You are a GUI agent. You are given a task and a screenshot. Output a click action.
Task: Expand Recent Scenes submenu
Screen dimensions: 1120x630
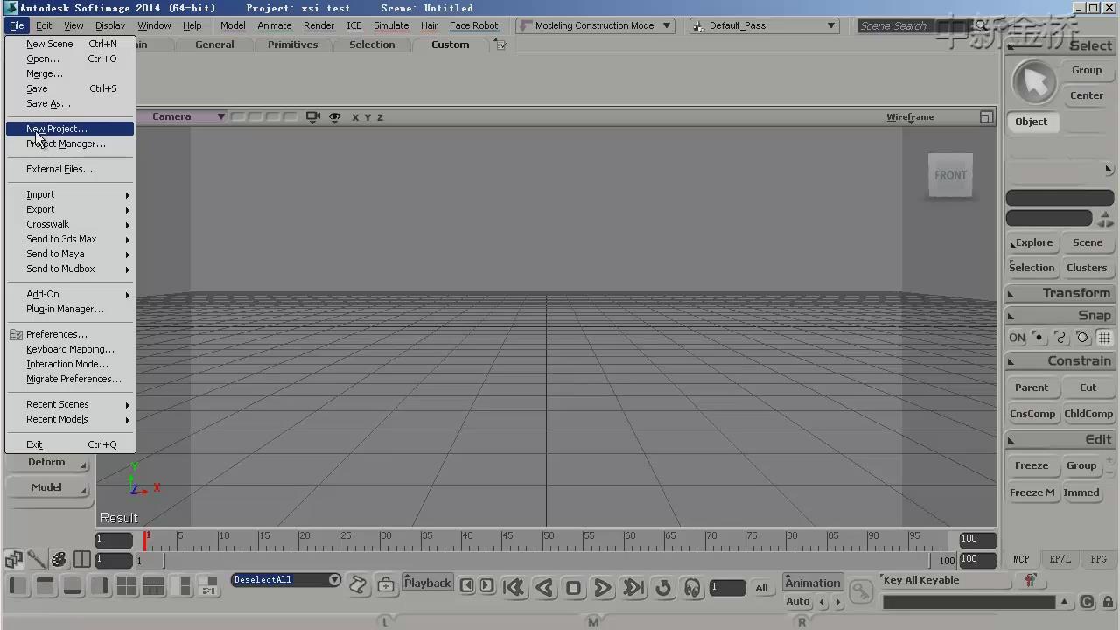pyautogui.click(x=70, y=404)
